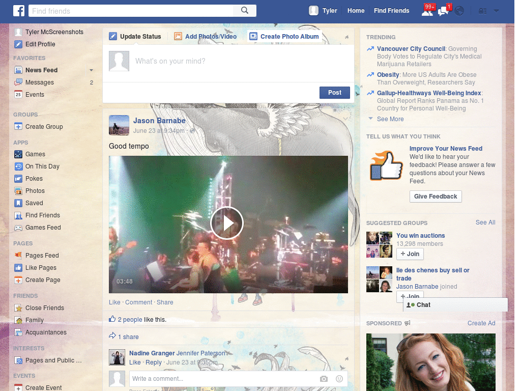Play the Good tempo video
521x391 pixels.
(227, 223)
